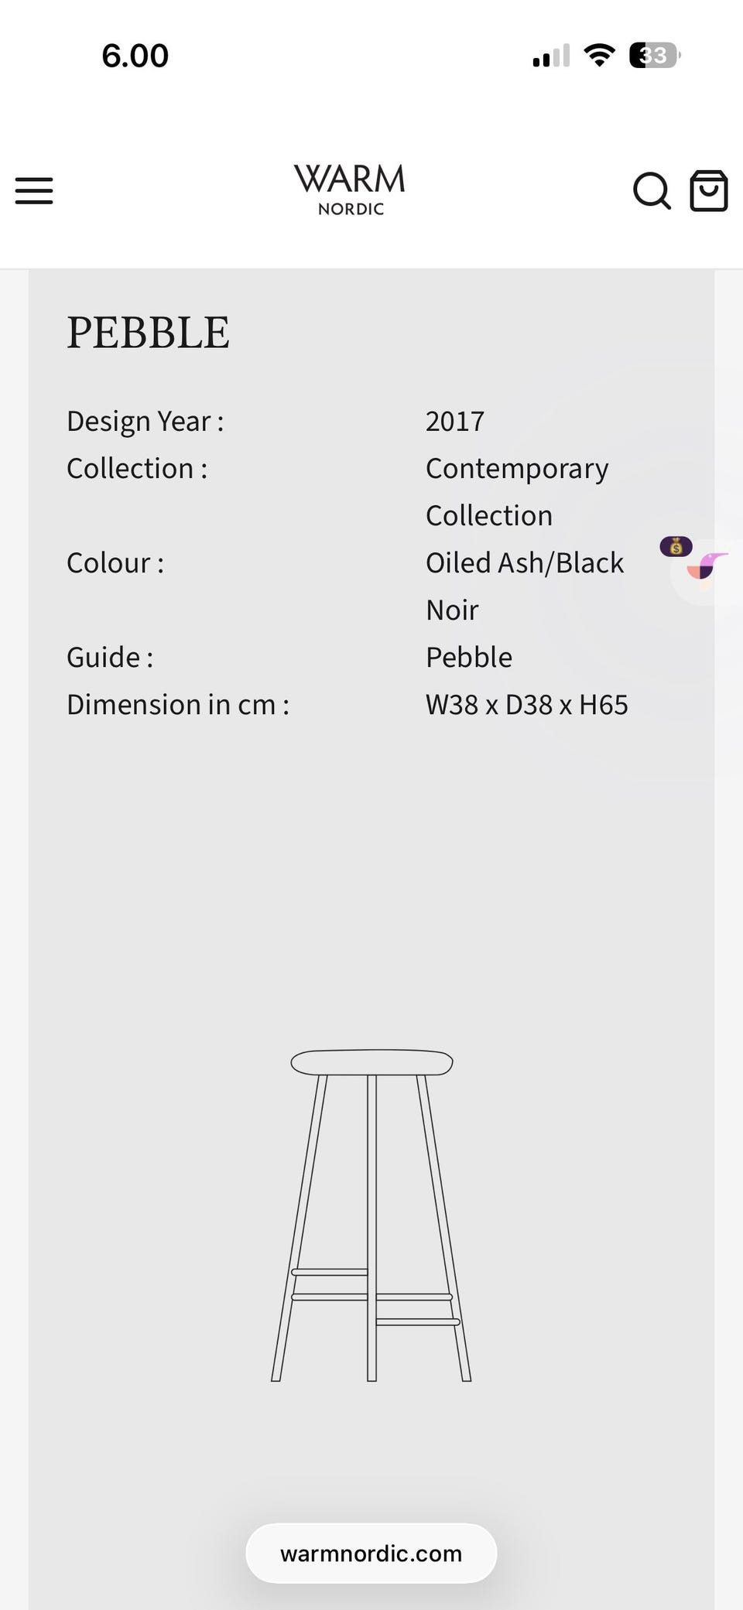The width and height of the screenshot is (743, 1610).
Task: Tap the Wi-Fi status icon
Action: (x=599, y=55)
